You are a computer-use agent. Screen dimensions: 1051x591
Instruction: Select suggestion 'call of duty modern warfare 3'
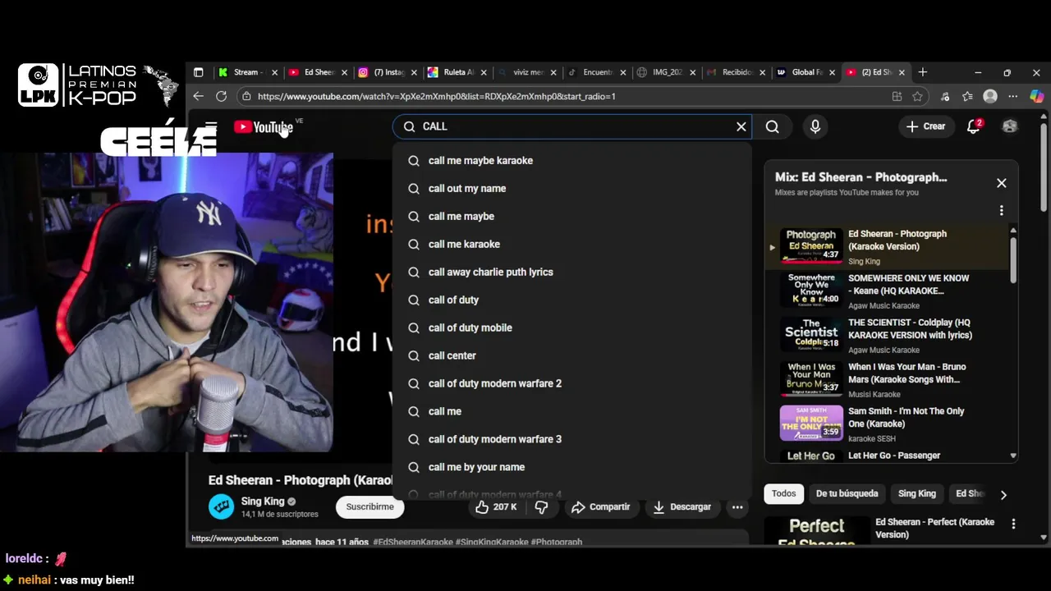(571, 439)
